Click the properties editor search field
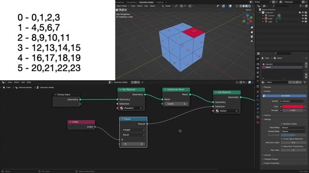Image resolution: width=309 pixels, height=173 pixels. point(283,53)
